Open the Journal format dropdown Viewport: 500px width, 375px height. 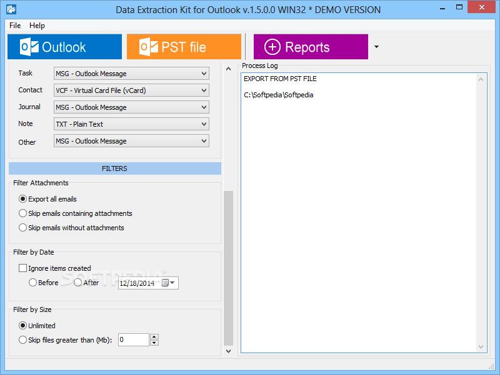pyautogui.click(x=131, y=107)
